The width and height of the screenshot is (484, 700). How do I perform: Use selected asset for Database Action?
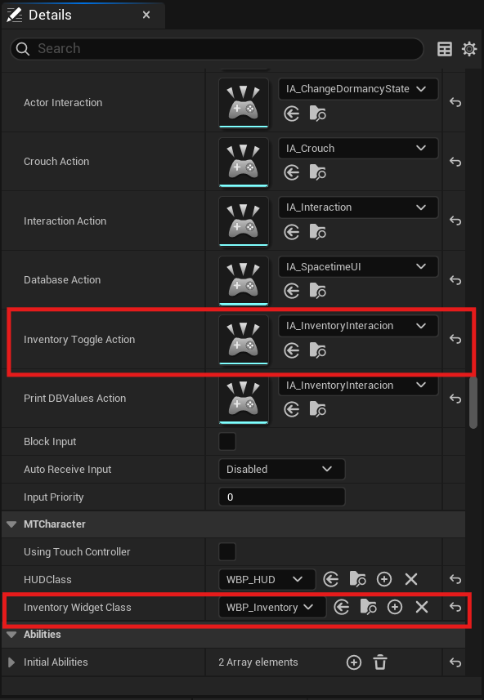[x=292, y=291]
